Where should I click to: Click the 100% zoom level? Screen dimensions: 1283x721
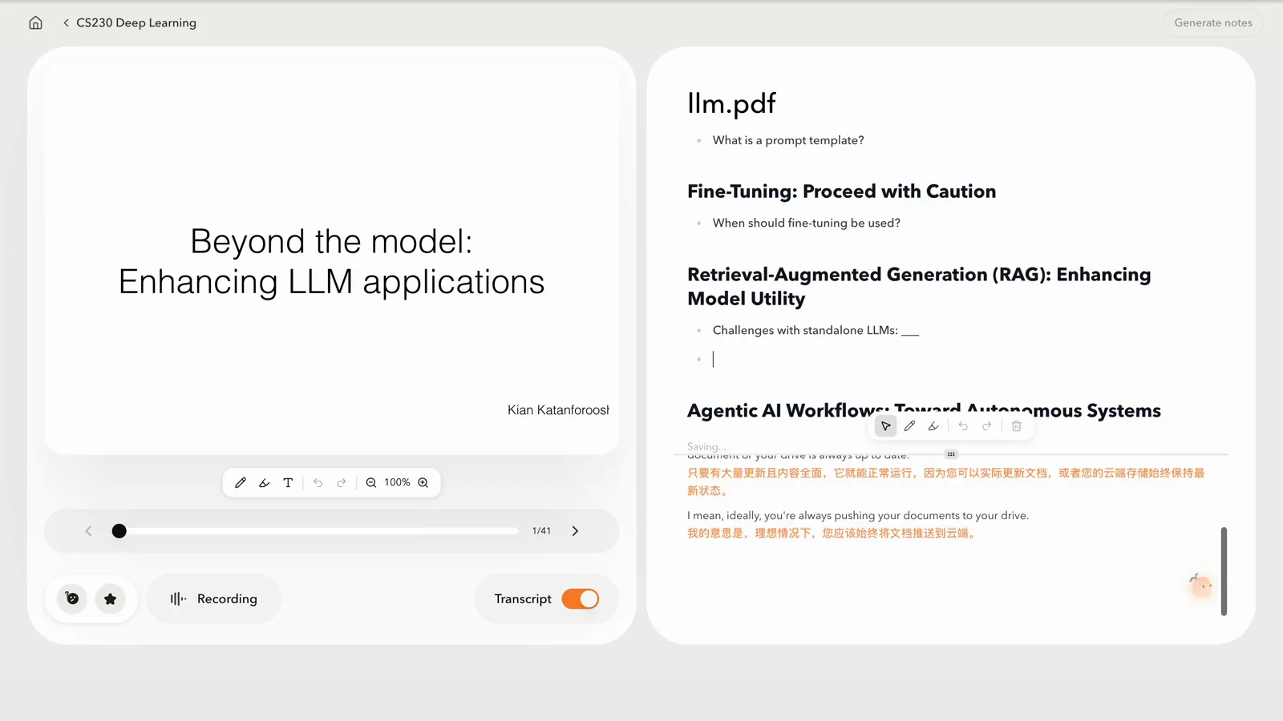point(397,482)
